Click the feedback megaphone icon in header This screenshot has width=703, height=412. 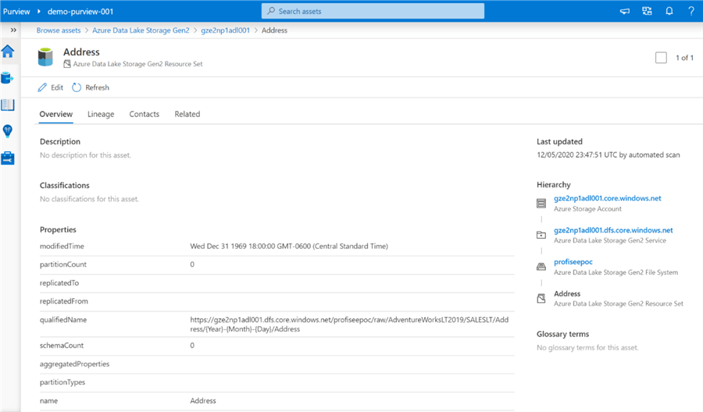625,12
